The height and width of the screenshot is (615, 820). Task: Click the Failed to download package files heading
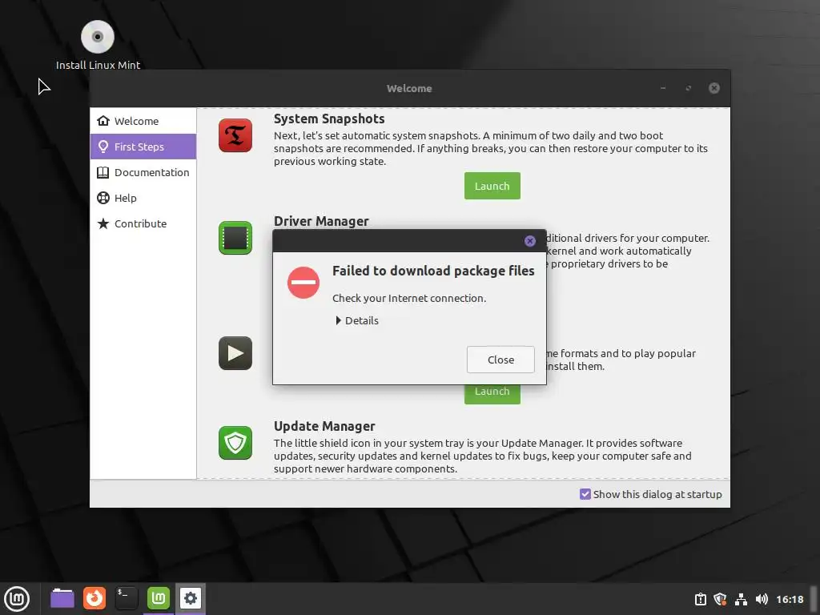pos(433,271)
